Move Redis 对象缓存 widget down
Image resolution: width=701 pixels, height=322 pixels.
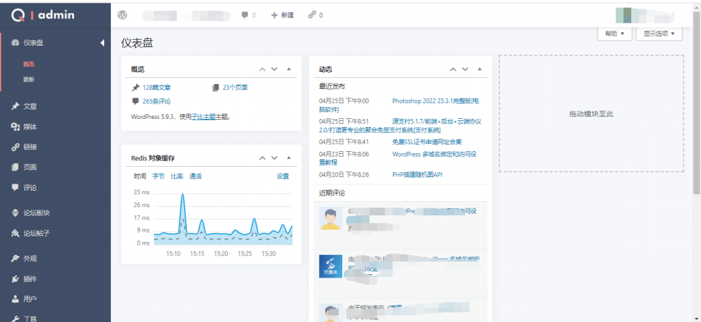pyautogui.click(x=275, y=158)
